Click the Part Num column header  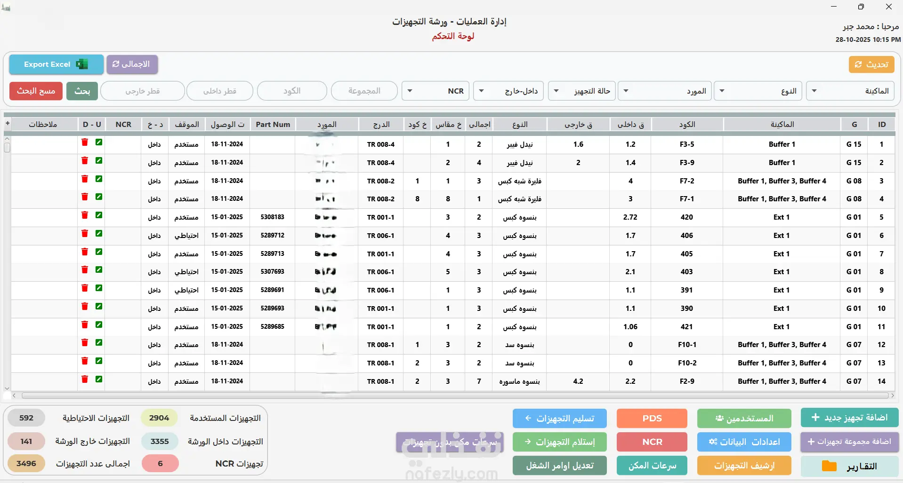(x=273, y=124)
